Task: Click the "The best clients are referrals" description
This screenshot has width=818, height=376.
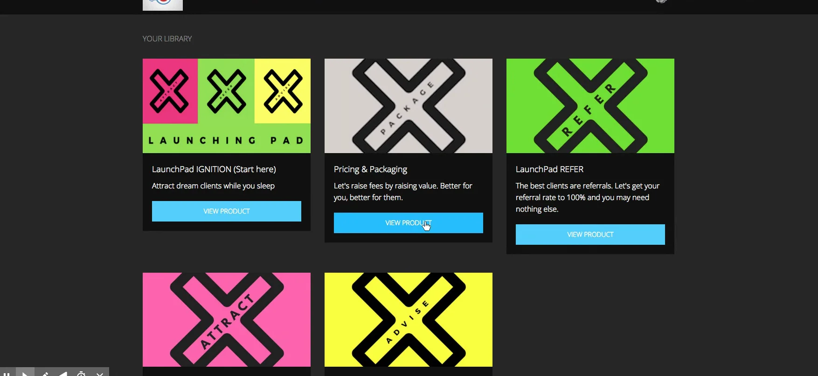Action: 588,197
